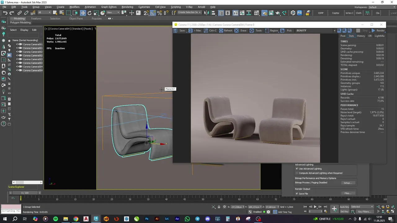
Task: Click the X coordinate input field
Action: click(x=237, y=207)
